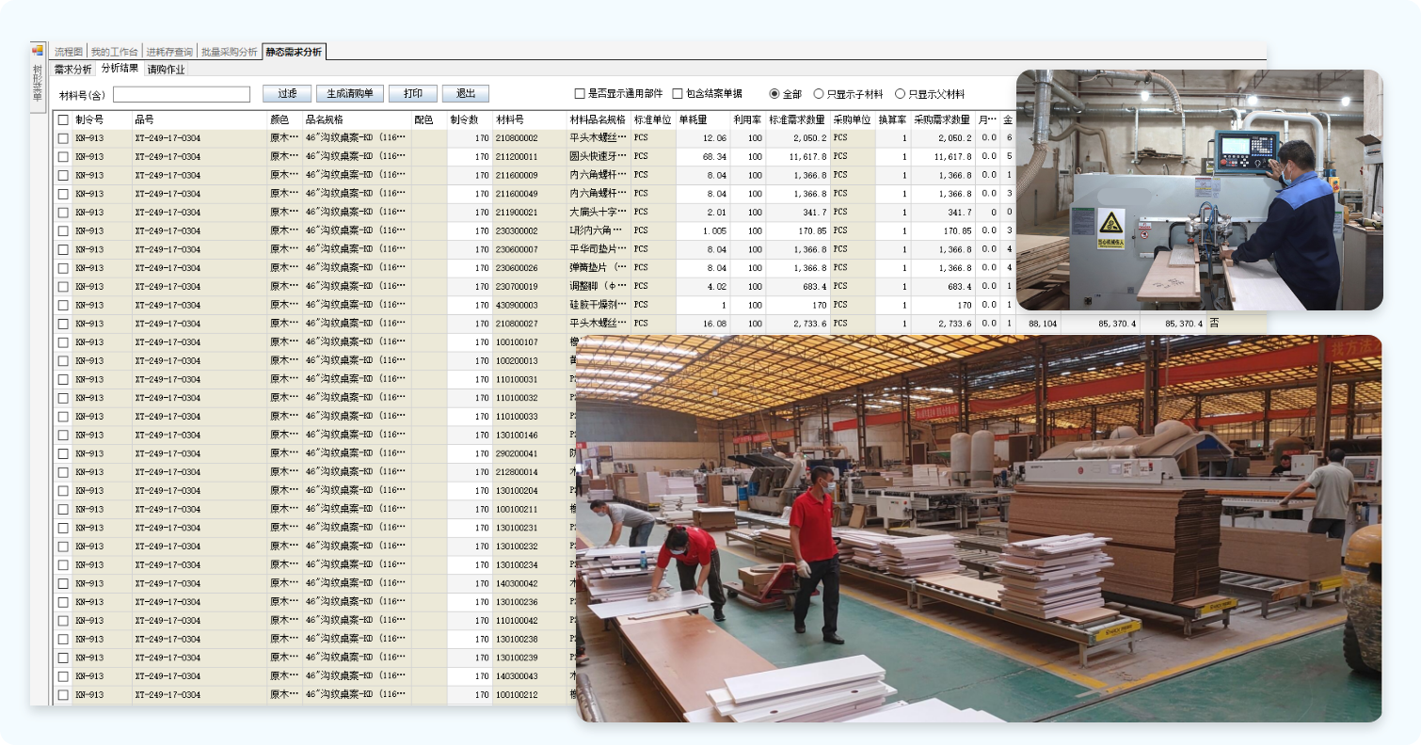
Task: Focus the 材料号(含) filter input field
Action: (182, 94)
